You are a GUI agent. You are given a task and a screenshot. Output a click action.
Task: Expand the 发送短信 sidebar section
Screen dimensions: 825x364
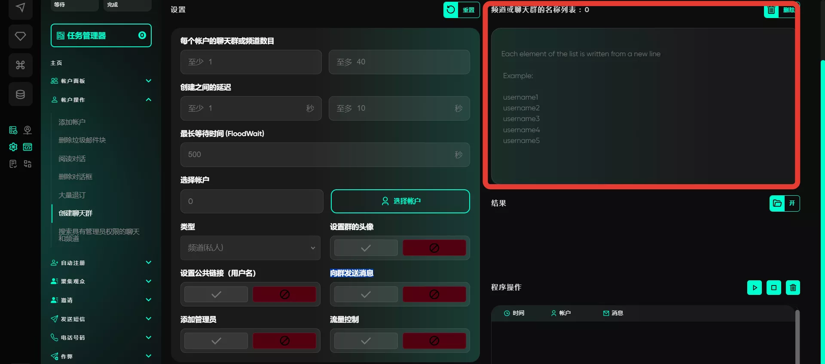point(101,319)
